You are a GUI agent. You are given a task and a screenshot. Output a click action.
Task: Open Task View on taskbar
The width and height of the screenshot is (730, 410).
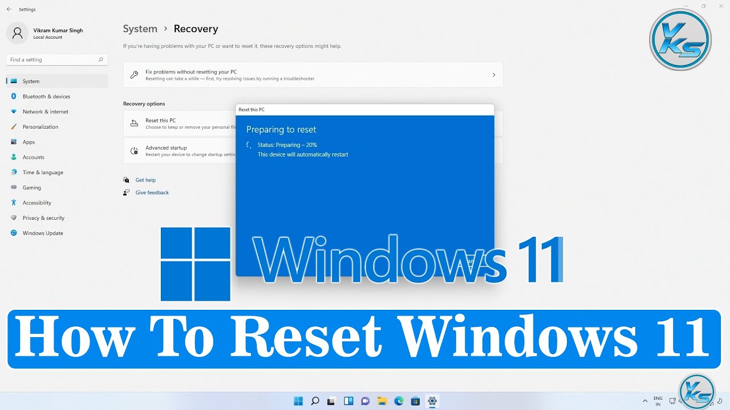[x=331, y=401]
